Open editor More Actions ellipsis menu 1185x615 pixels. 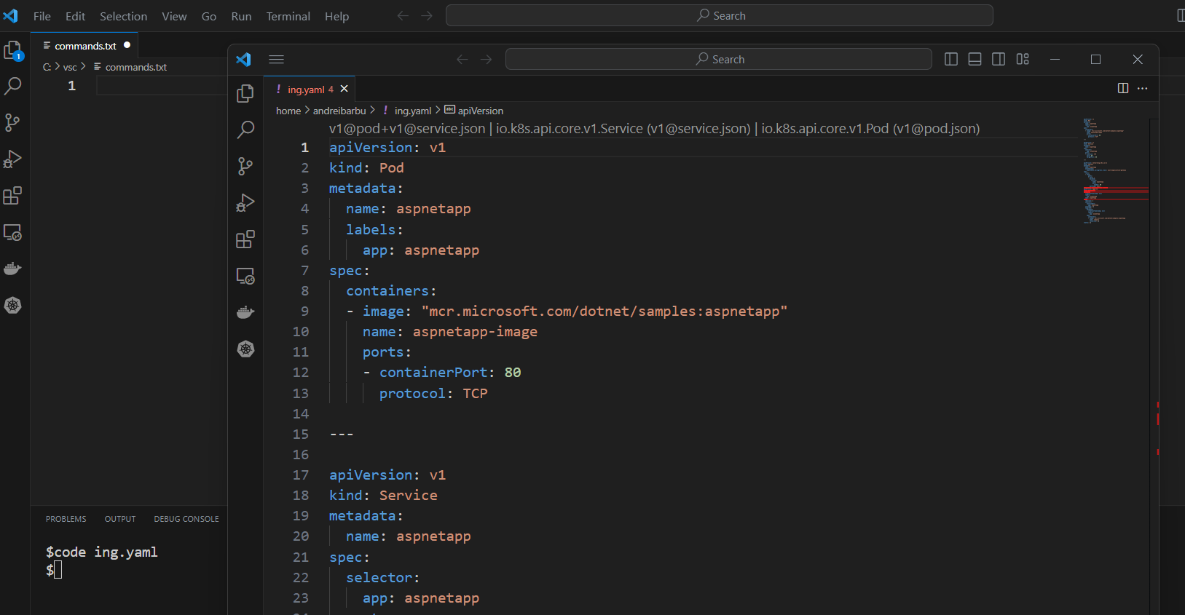click(1142, 88)
